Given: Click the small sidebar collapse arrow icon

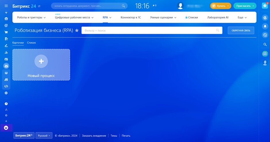Looking at the screenshot, I should click(6, 13).
